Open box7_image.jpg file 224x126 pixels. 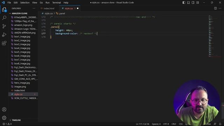point(22,60)
